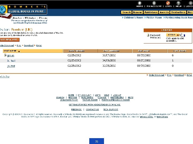
Task: Click the footer TECH SUPPORT link
Action: click(111, 110)
